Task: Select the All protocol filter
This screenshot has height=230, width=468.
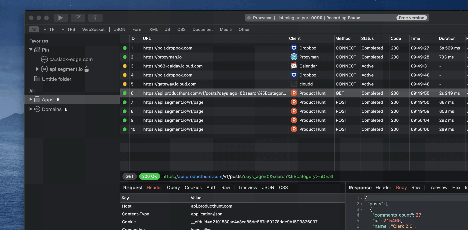Action: [x=34, y=29]
